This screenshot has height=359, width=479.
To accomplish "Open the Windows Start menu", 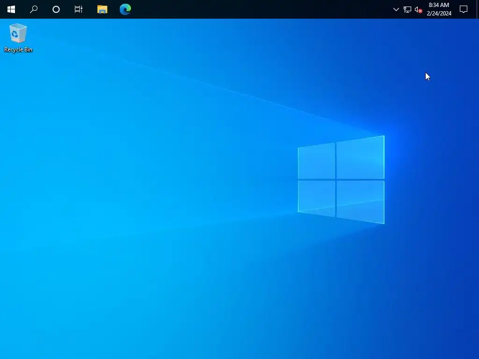I will pos(11,9).
